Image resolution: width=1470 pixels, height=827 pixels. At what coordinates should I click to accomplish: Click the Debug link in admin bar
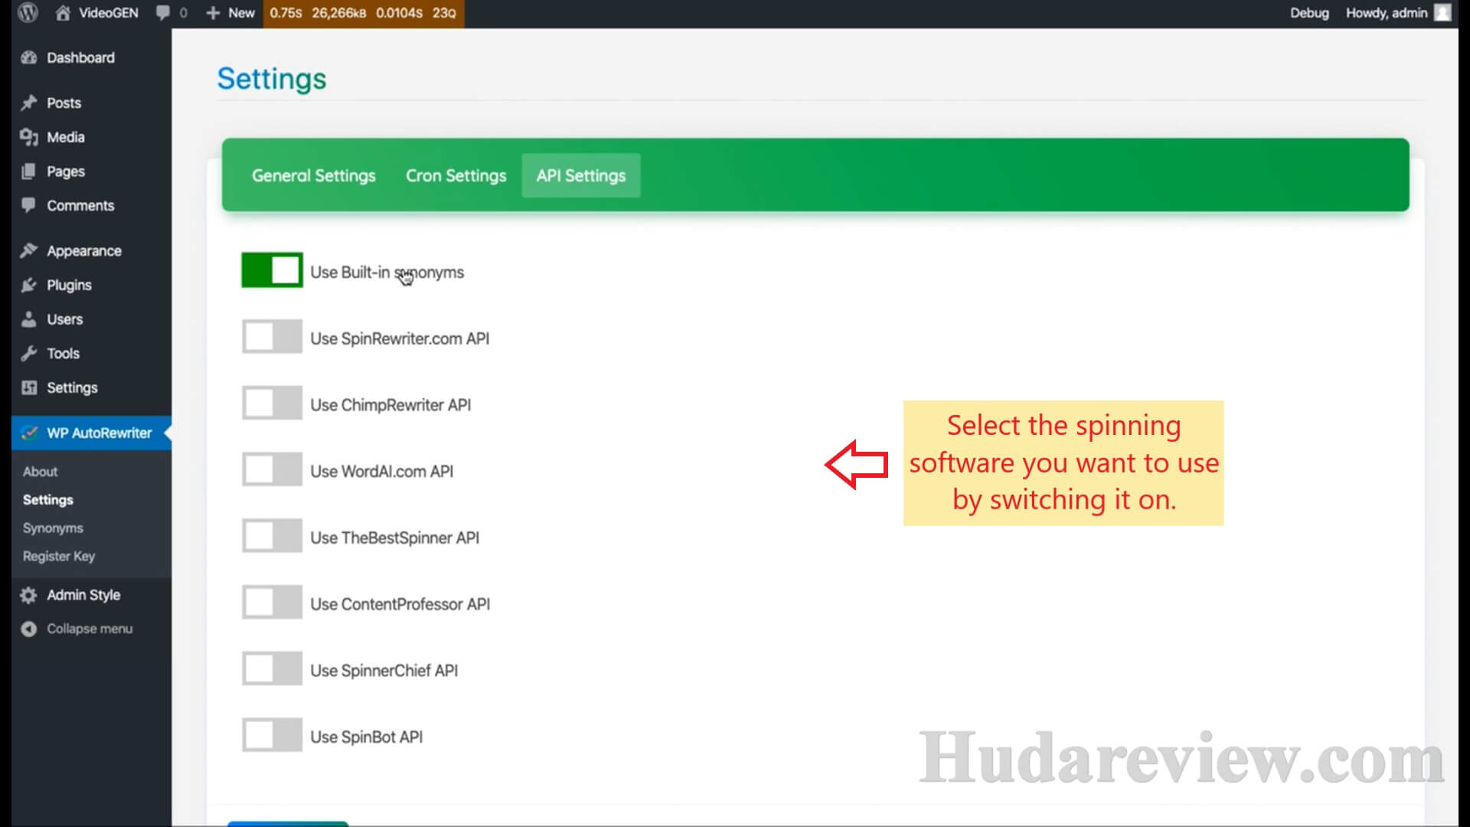pos(1309,13)
